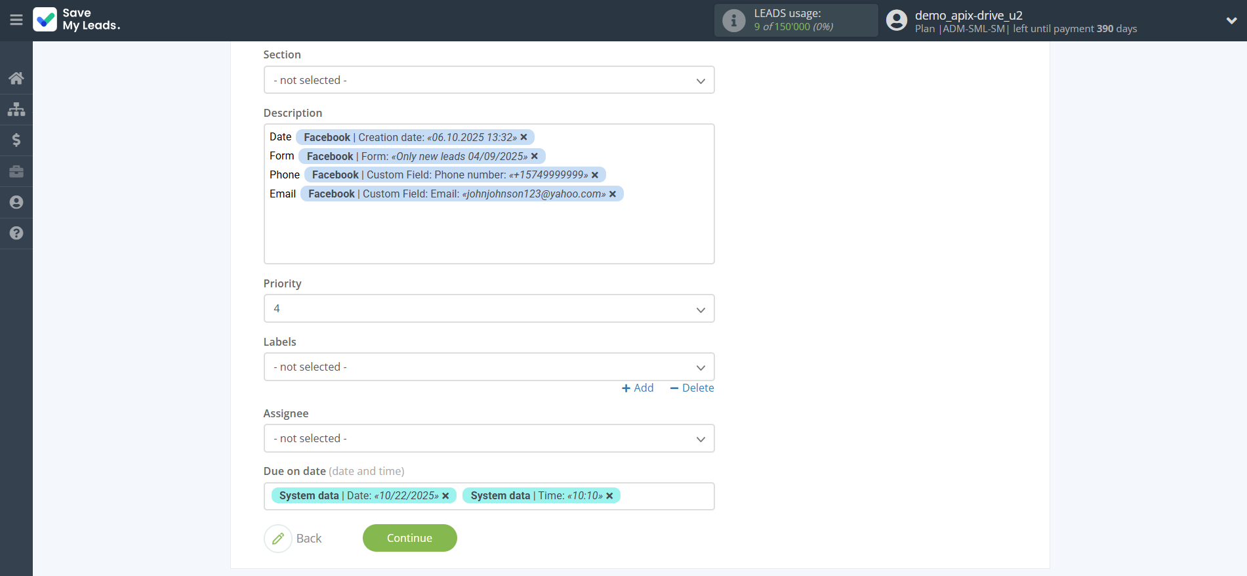1247x576 pixels.
Task: Remove System data Date tag
Action: [446, 496]
